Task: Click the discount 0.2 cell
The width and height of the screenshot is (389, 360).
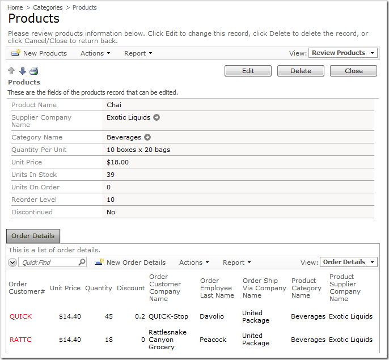Action: [140, 316]
